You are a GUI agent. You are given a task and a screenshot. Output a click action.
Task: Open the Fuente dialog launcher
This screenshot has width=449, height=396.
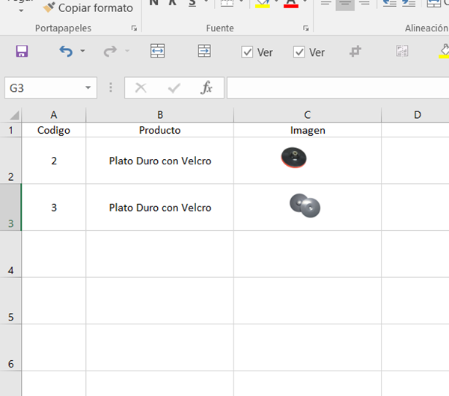click(306, 28)
